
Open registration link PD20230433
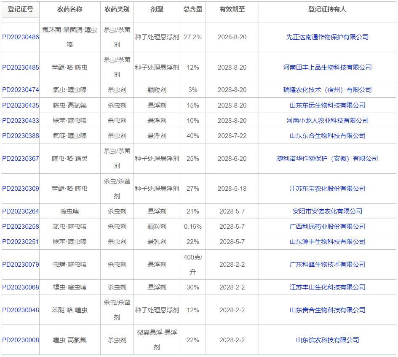click(x=21, y=121)
